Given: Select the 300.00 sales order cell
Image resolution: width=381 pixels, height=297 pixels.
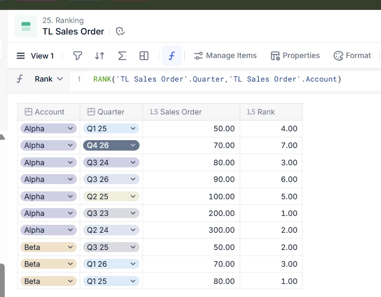Looking at the screenshot, I should click(x=191, y=231).
